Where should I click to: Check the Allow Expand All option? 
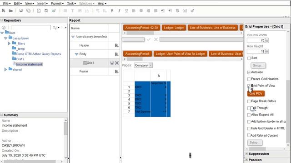(249, 115)
